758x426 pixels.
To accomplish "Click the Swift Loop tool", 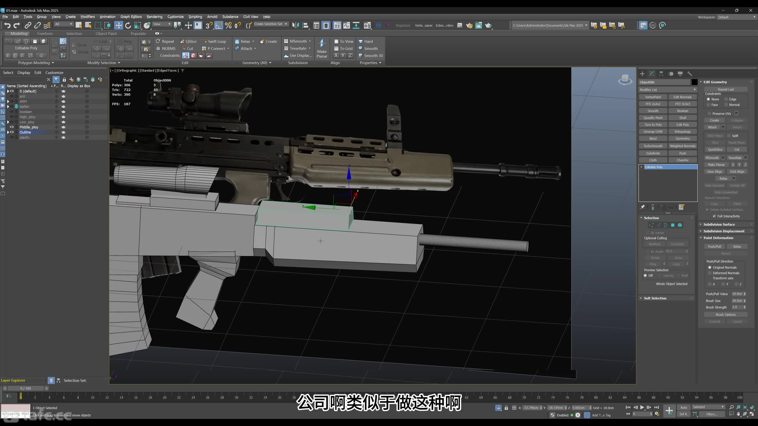I will pos(214,41).
